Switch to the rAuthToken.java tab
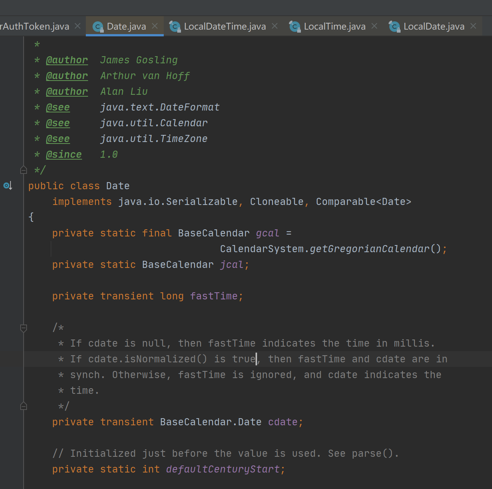The width and height of the screenshot is (492, 489). click(x=36, y=26)
